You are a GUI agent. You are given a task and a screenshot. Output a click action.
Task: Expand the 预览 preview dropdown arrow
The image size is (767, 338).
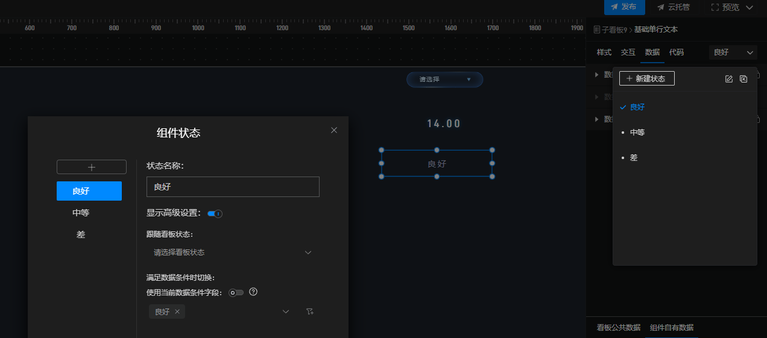click(x=750, y=8)
